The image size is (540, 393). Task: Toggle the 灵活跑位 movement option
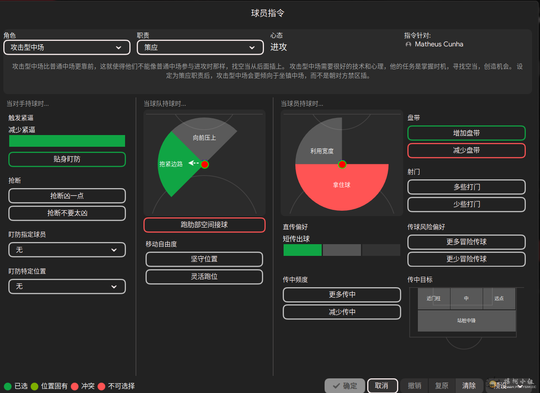[x=204, y=277]
